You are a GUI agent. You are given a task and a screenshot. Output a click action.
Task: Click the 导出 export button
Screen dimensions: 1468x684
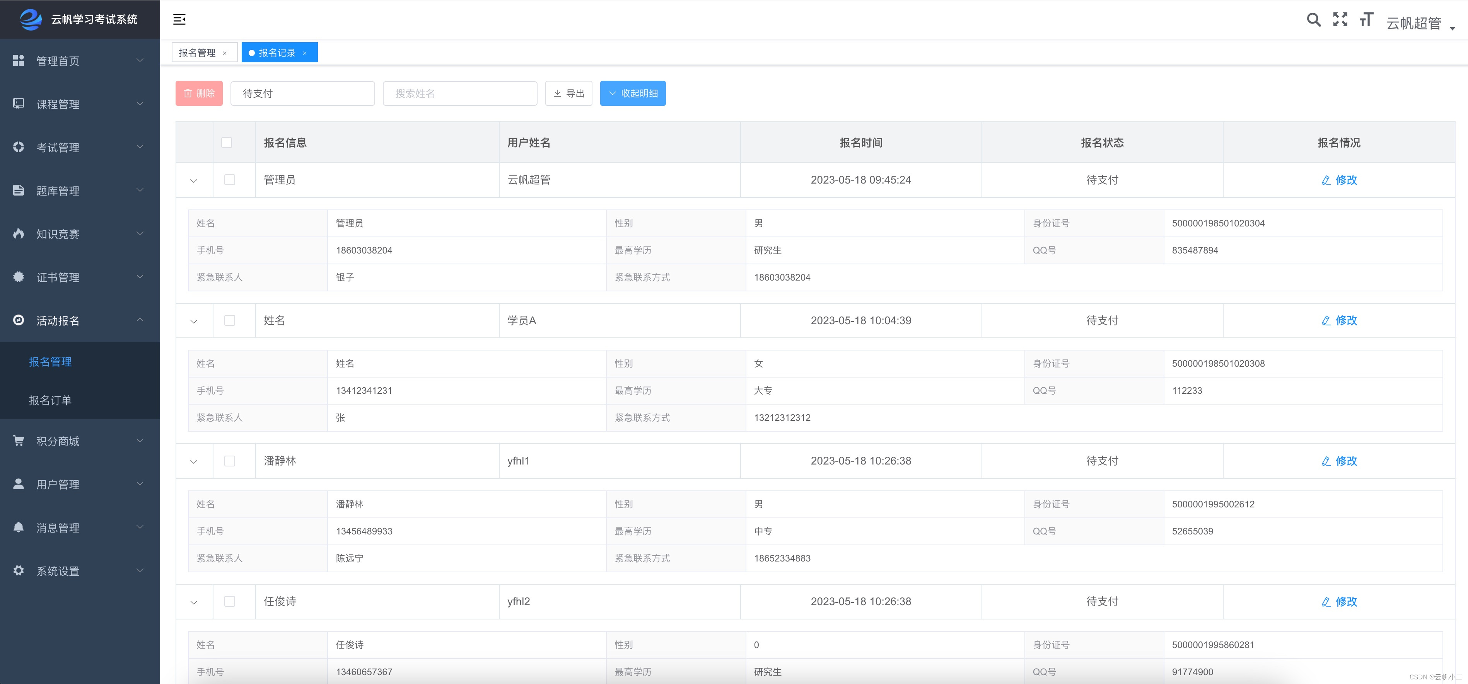(x=569, y=94)
